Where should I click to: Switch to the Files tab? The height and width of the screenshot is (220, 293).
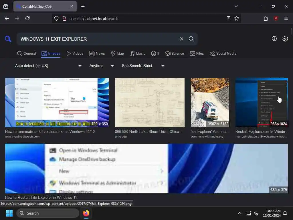(x=197, y=54)
